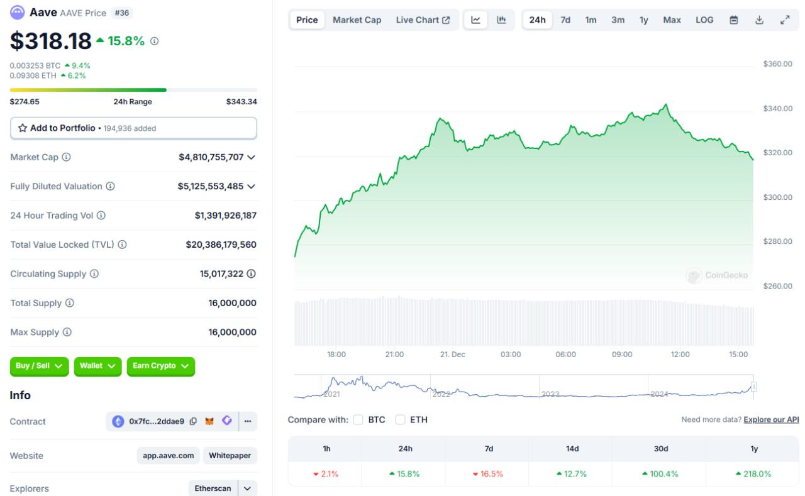Screen dimensions: 805x496
Task: Click MetaMask fox icon in Contract row
Action: click(210, 422)
